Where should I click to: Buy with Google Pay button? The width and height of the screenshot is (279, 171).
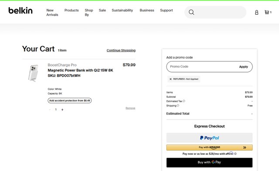click(x=209, y=162)
